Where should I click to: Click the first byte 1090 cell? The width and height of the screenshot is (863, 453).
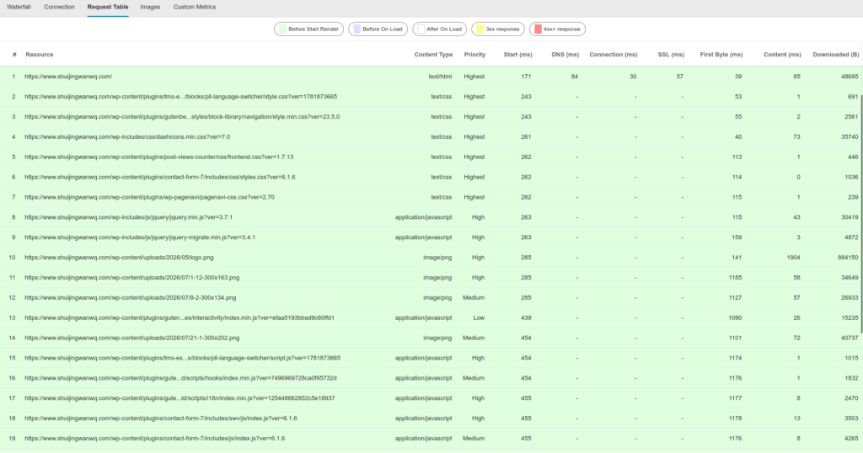[x=735, y=317]
